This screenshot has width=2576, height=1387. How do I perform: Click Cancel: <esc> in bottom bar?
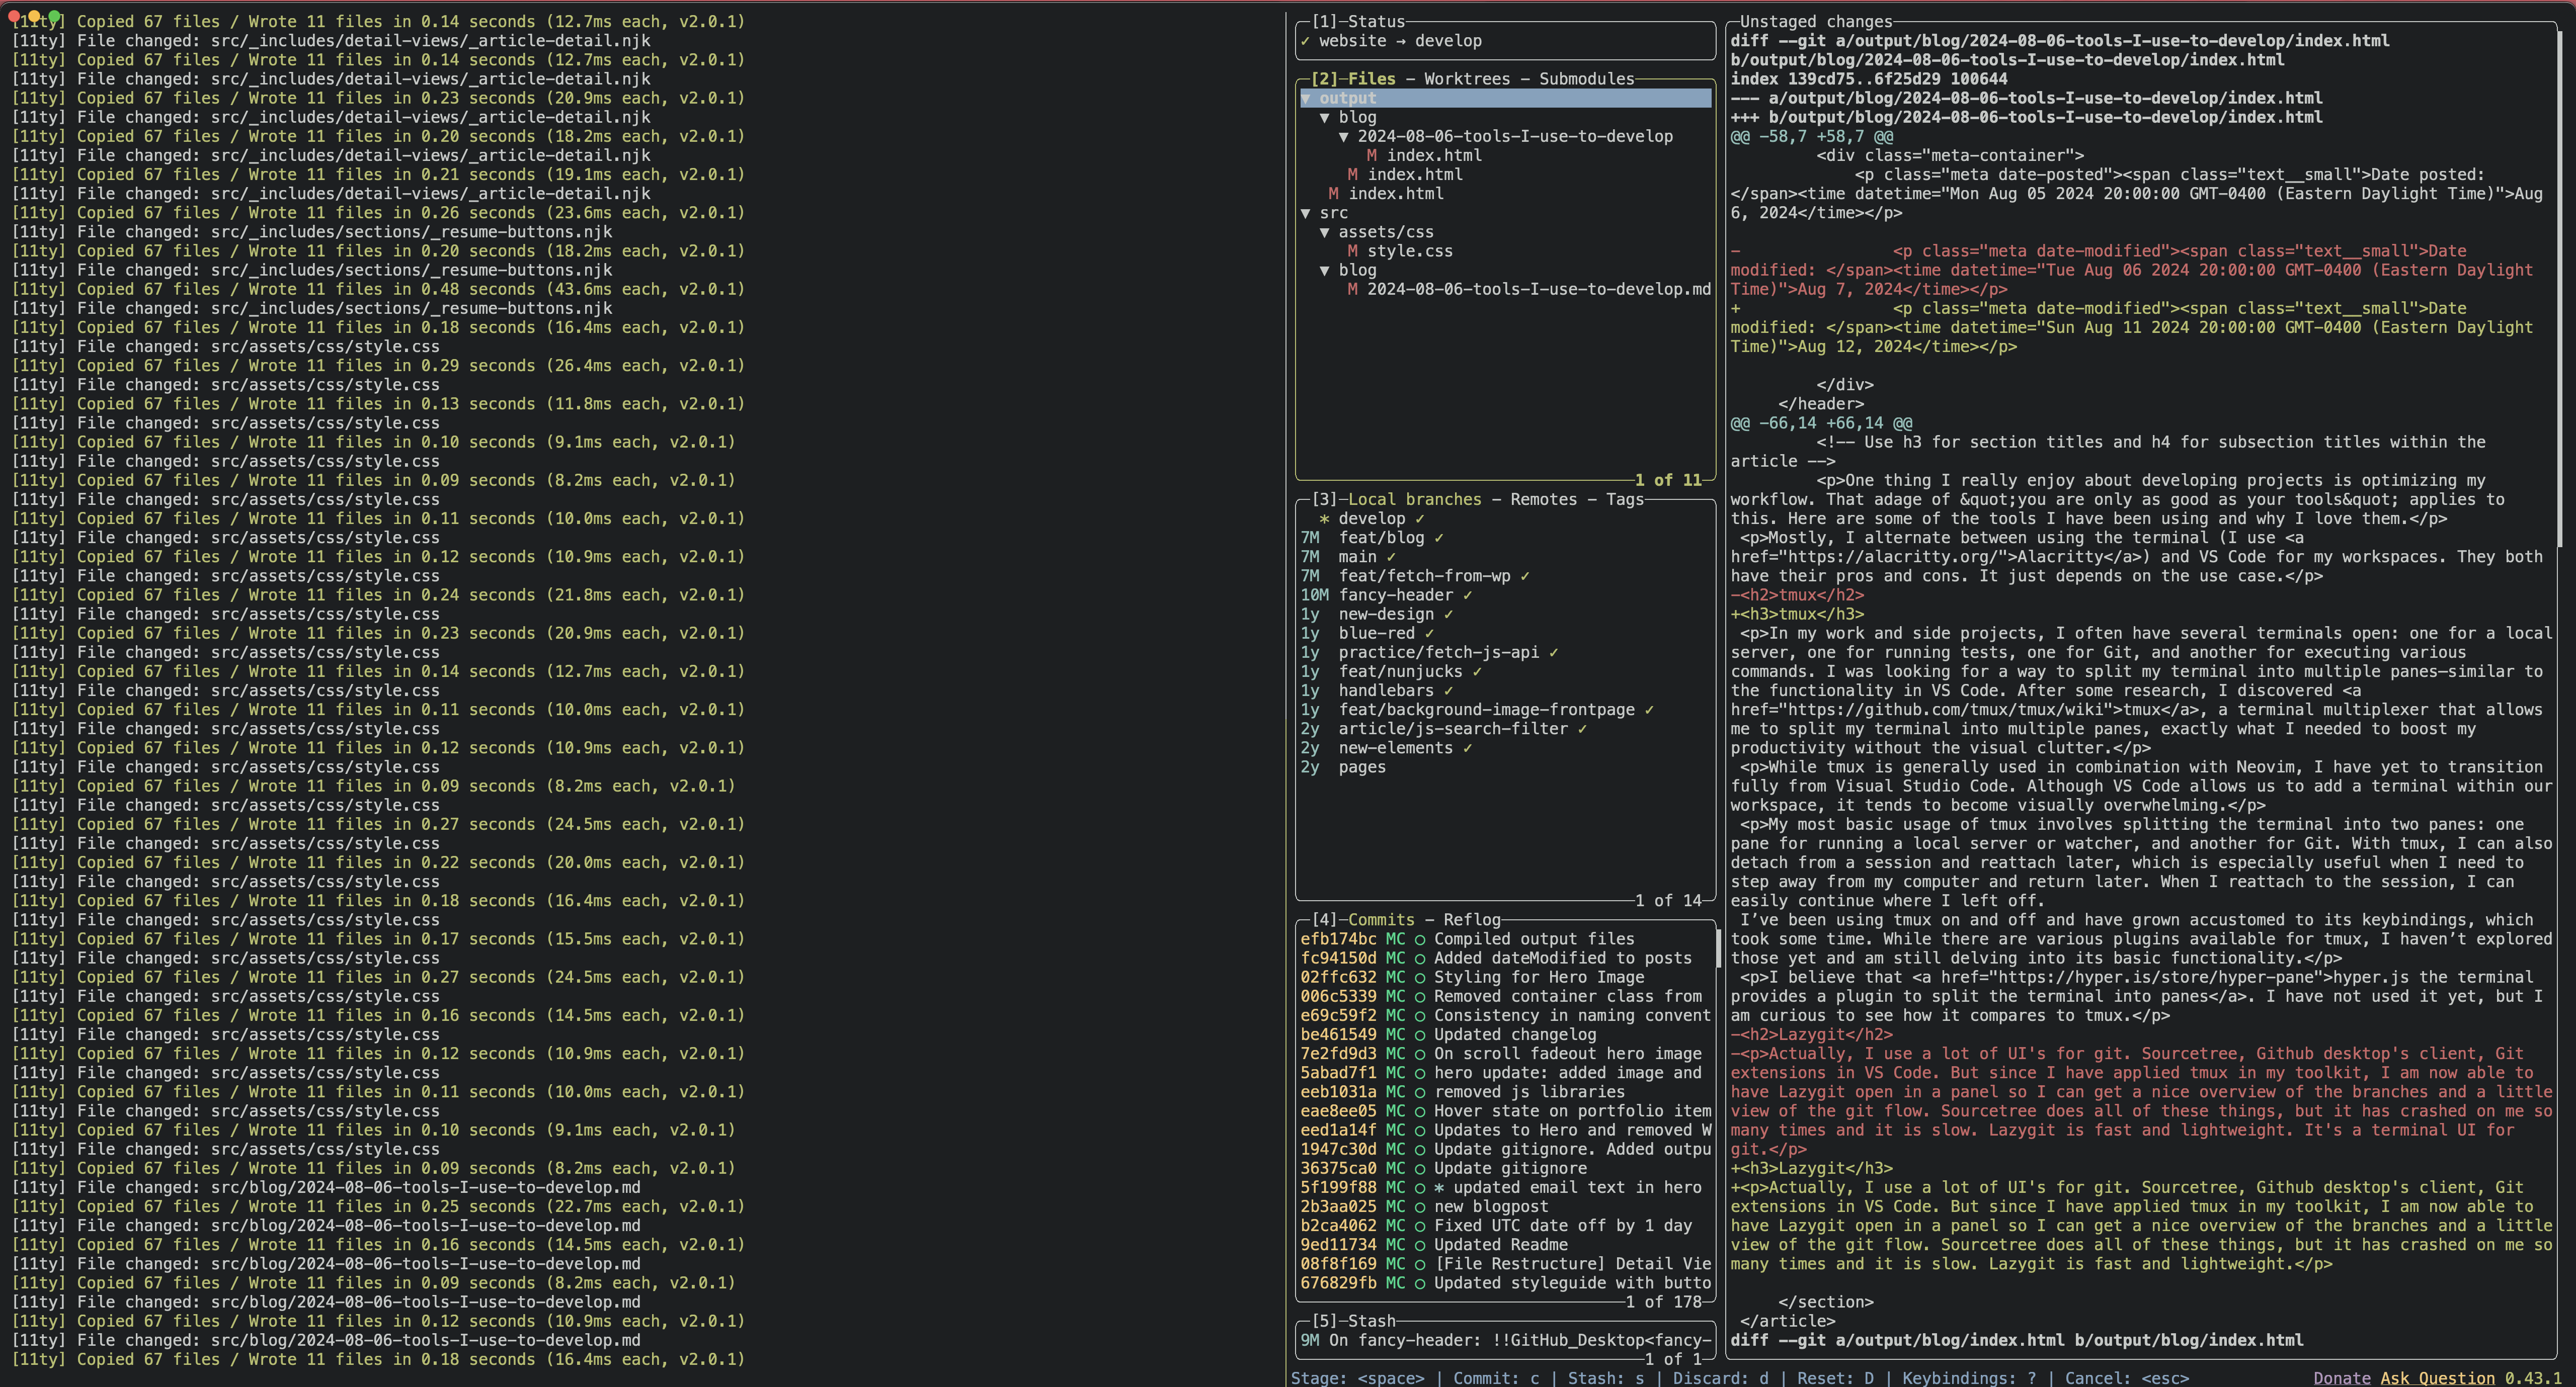point(2127,1378)
